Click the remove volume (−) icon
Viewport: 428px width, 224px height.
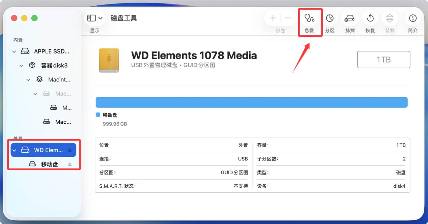coord(288,18)
